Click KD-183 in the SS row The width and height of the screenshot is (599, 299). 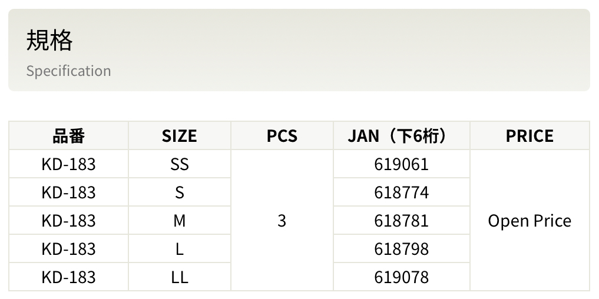pyautogui.click(x=68, y=164)
